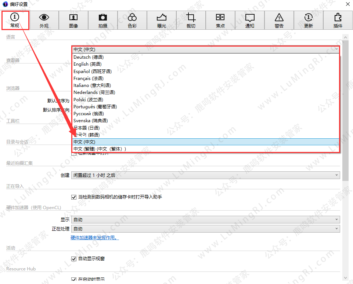Select the 裁切 (Crop) tool icon
The width and height of the screenshot is (353, 284).
click(191, 20)
